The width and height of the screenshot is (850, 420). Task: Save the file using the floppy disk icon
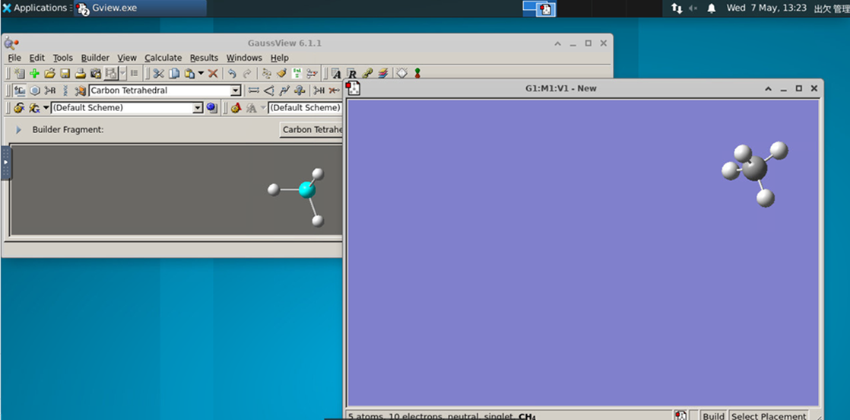(x=65, y=73)
